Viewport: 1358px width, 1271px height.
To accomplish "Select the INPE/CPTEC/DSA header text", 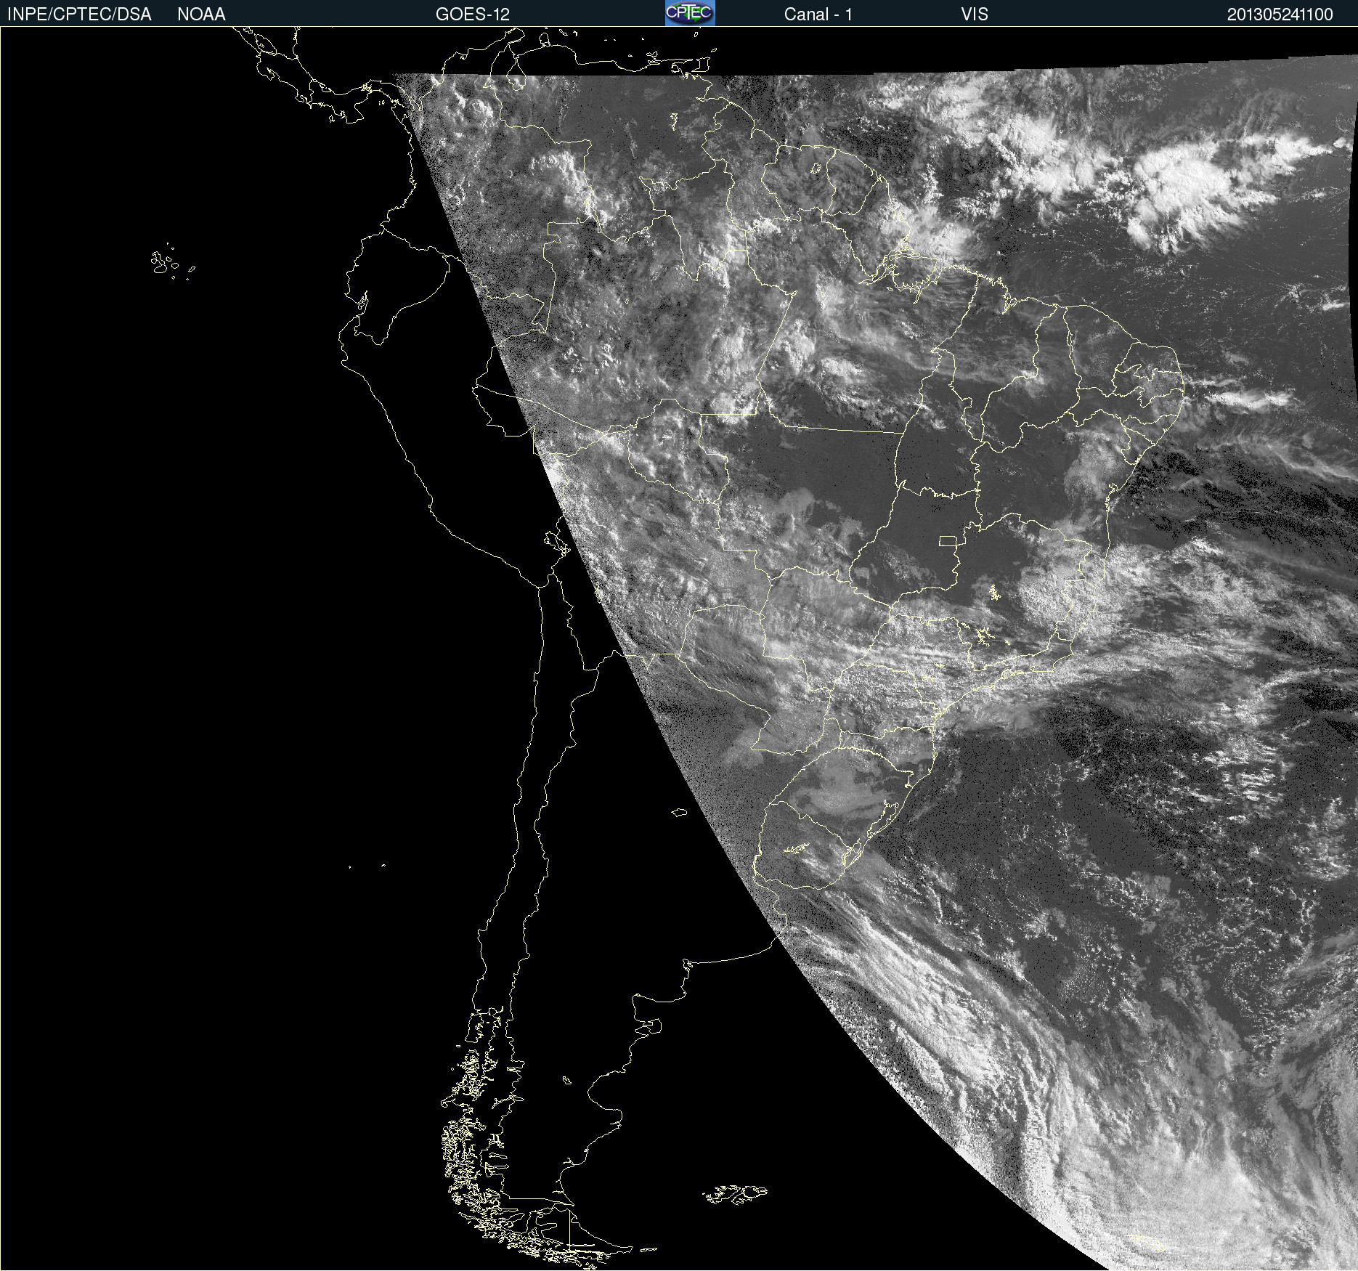I will [x=79, y=15].
